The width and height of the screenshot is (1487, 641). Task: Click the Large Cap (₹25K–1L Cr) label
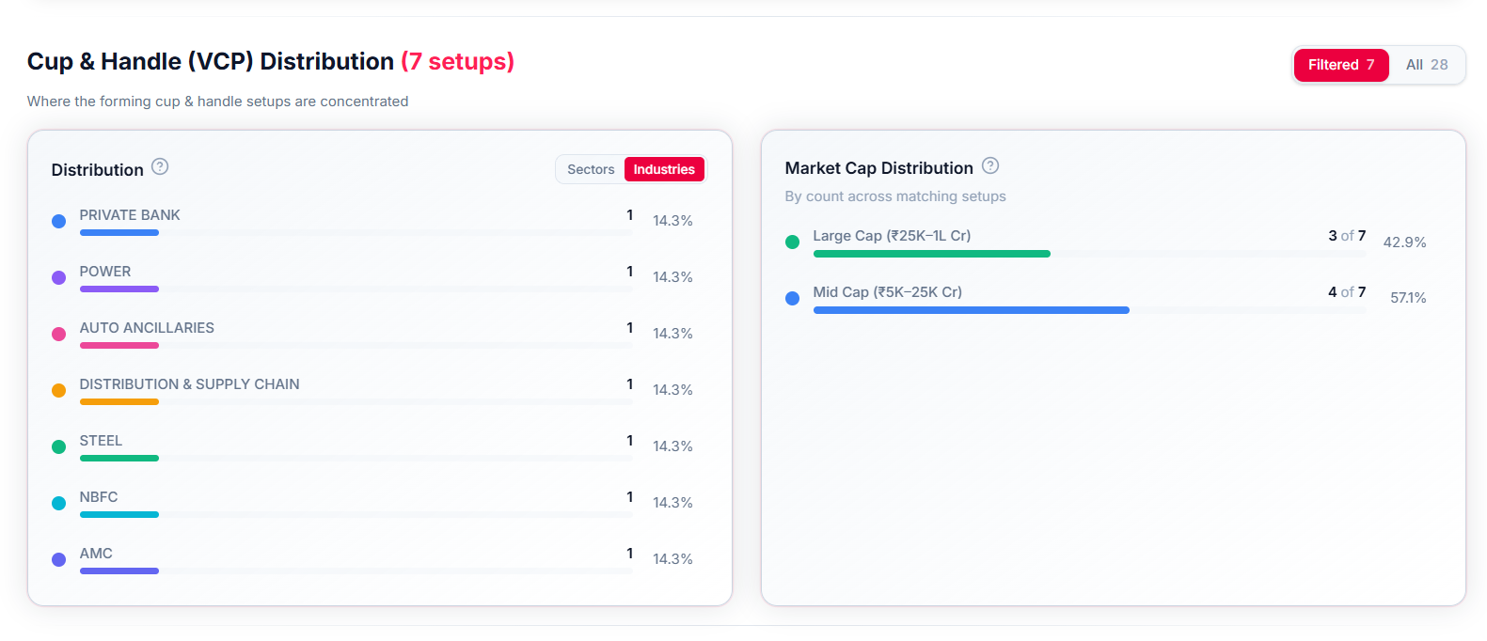(x=892, y=236)
